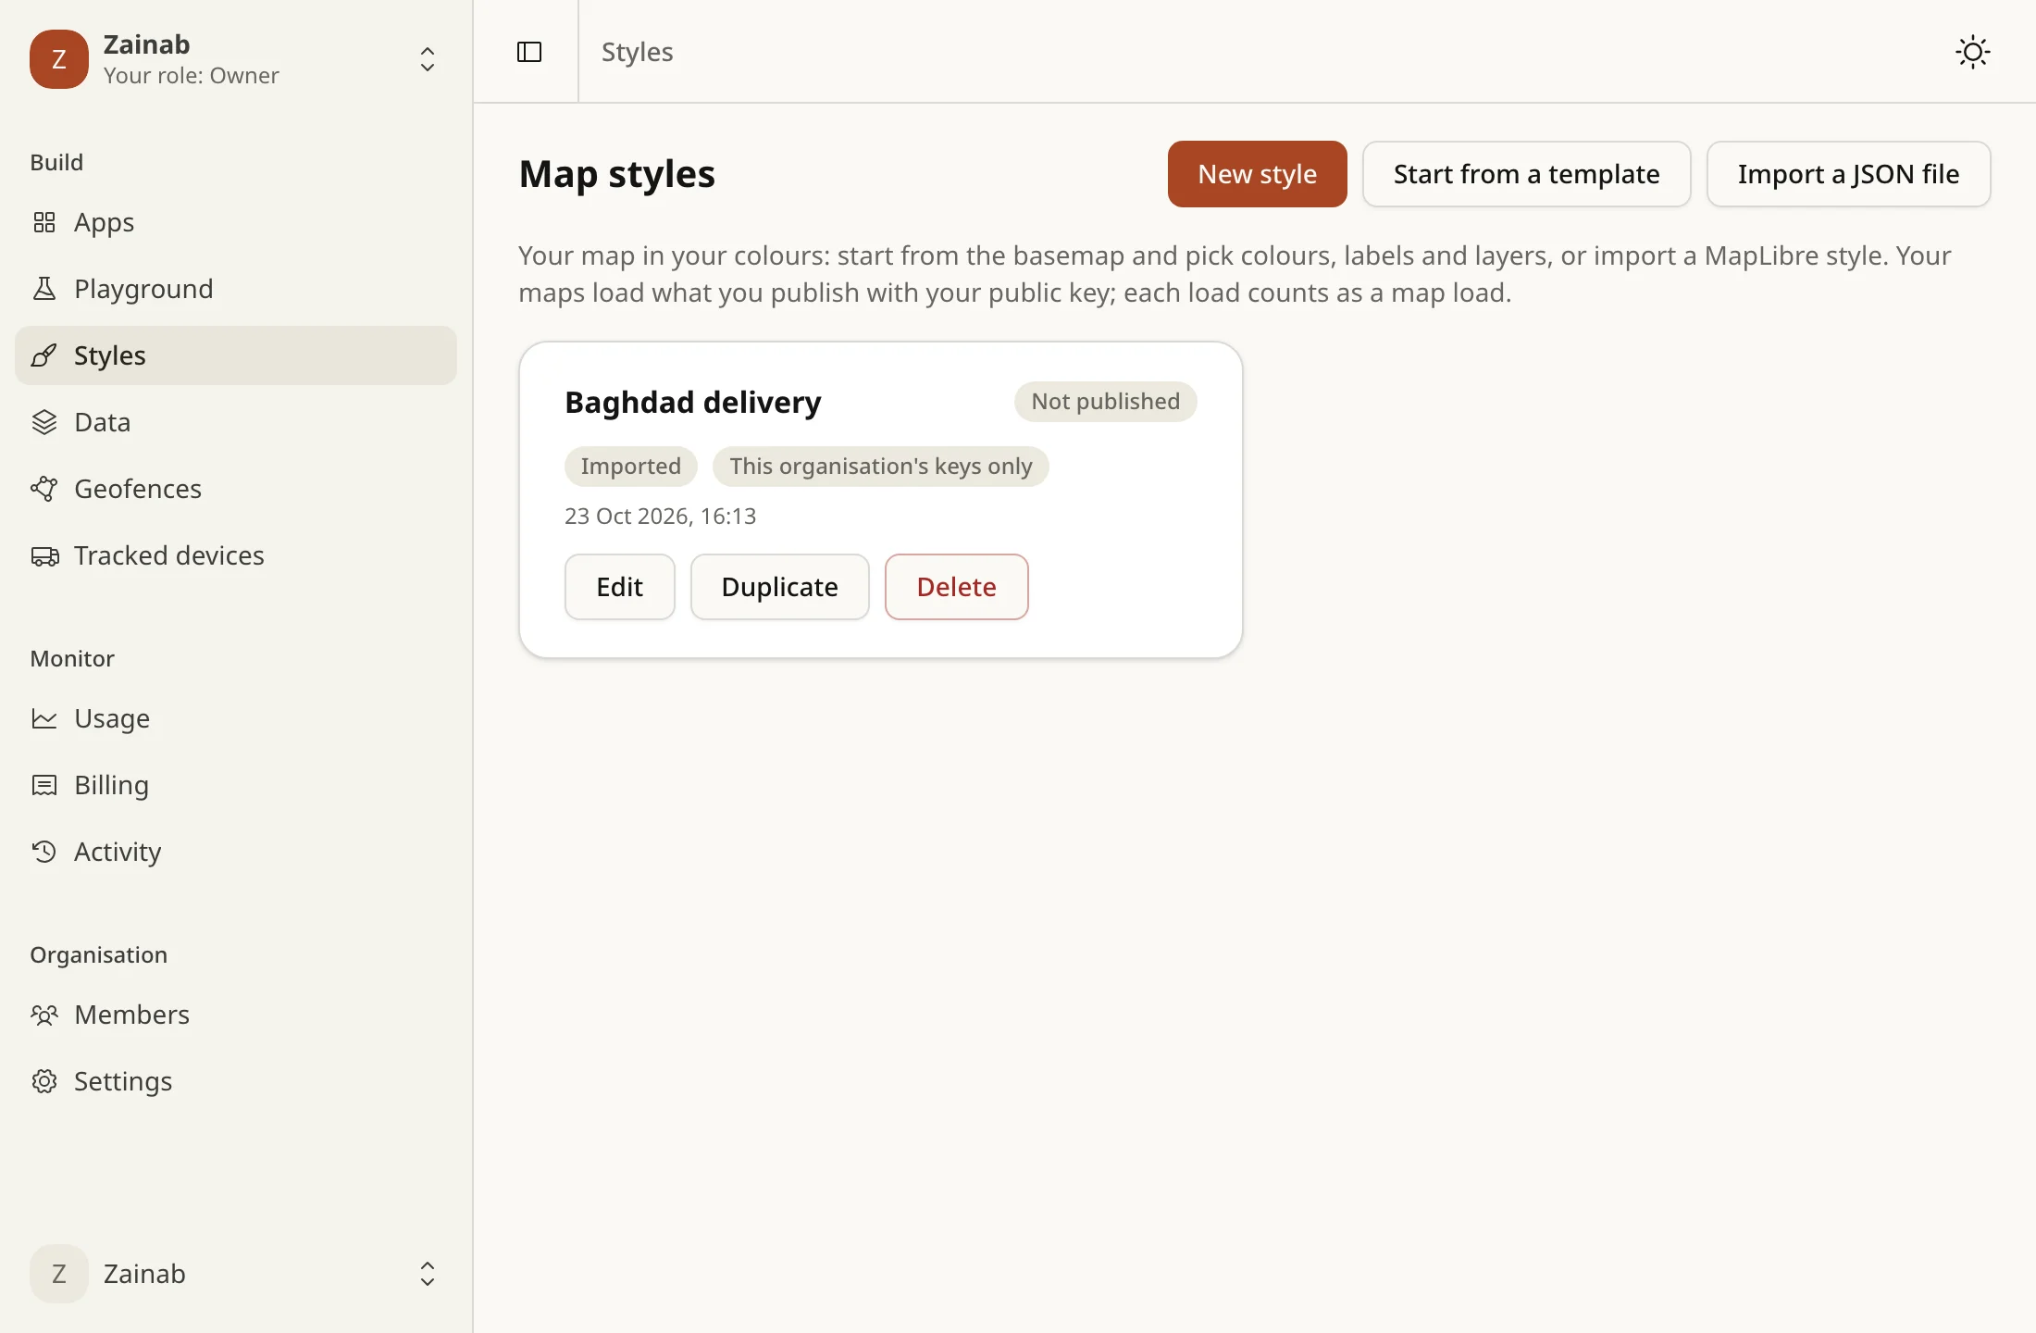Click the Activity history icon
Image resolution: width=2036 pixels, height=1333 pixels.
44,852
